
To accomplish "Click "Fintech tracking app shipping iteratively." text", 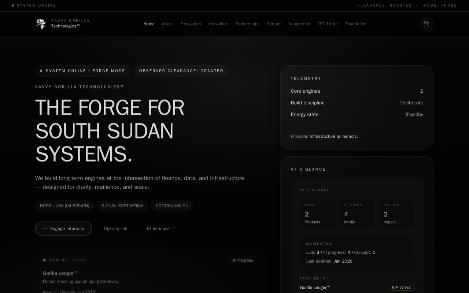I will click(81, 282).
